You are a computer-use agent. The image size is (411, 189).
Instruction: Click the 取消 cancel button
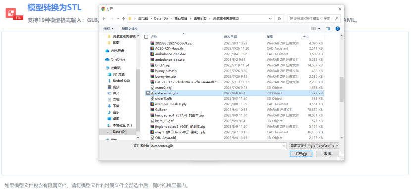click(327, 154)
